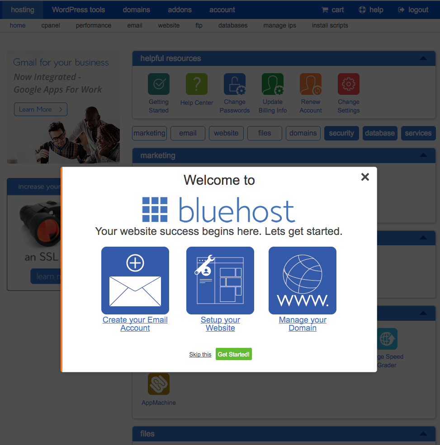The image size is (440, 445).
Task: Click the Getting Started checkmark icon
Action: (x=159, y=84)
